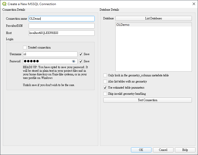Screen dimensions: 198x155
Task: Uncheck Save next to Username
Action: (81, 54)
